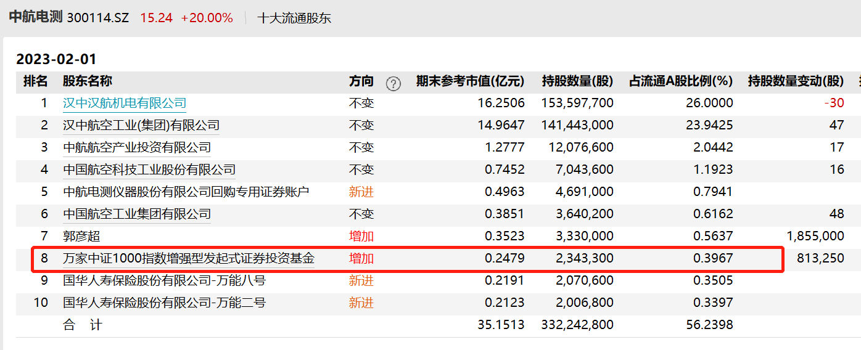Click market value 0.7452
Image resolution: width=861 pixels, height=350 pixels.
coord(505,169)
